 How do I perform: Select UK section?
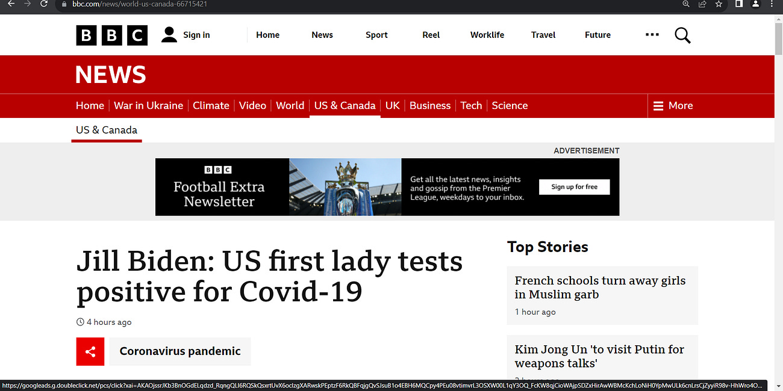(393, 105)
